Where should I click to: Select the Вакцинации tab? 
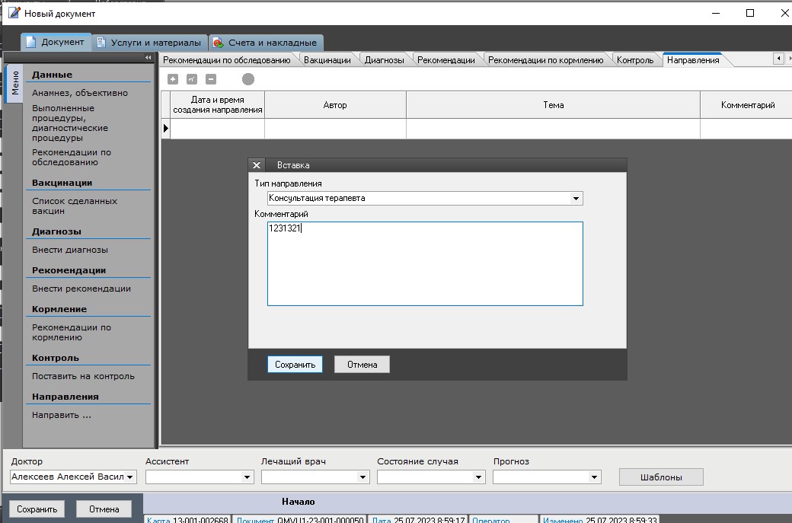[x=327, y=60]
